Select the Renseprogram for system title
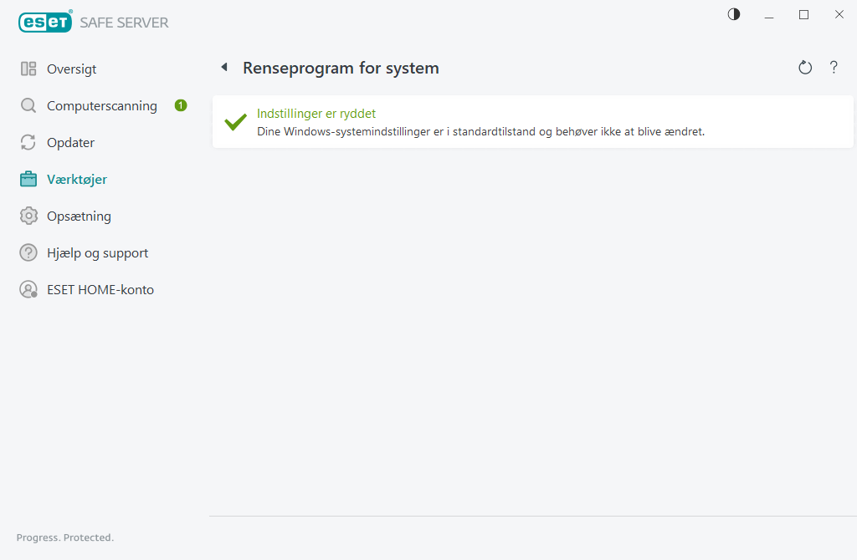Viewport: 857px width, 560px height. pos(340,68)
